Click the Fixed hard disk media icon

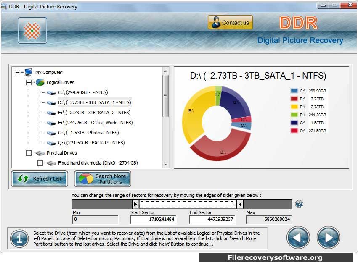pyautogui.click(x=51, y=163)
